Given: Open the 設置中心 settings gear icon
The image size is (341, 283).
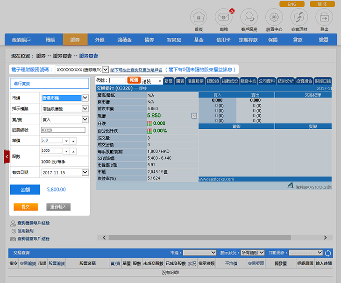Looking at the screenshot, I should pyautogui.click(x=274, y=18).
